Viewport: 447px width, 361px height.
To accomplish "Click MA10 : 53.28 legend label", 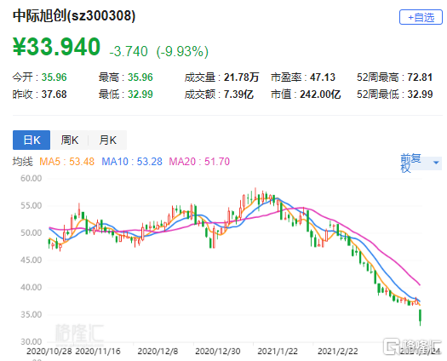I will point(132,162).
